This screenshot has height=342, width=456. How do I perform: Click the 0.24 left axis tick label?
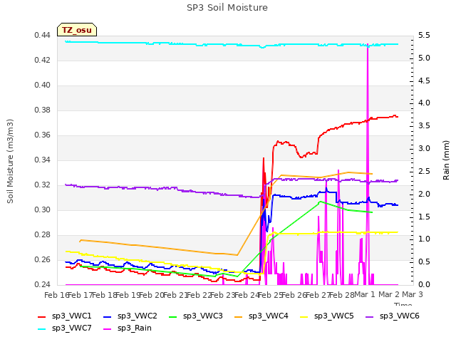(42, 285)
